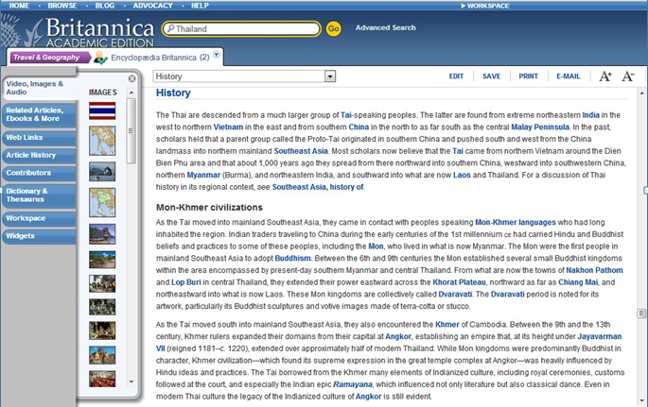The width and height of the screenshot is (648, 407).
Task: Follow the Mon-Khmer languages link
Action: pyautogui.click(x=516, y=222)
